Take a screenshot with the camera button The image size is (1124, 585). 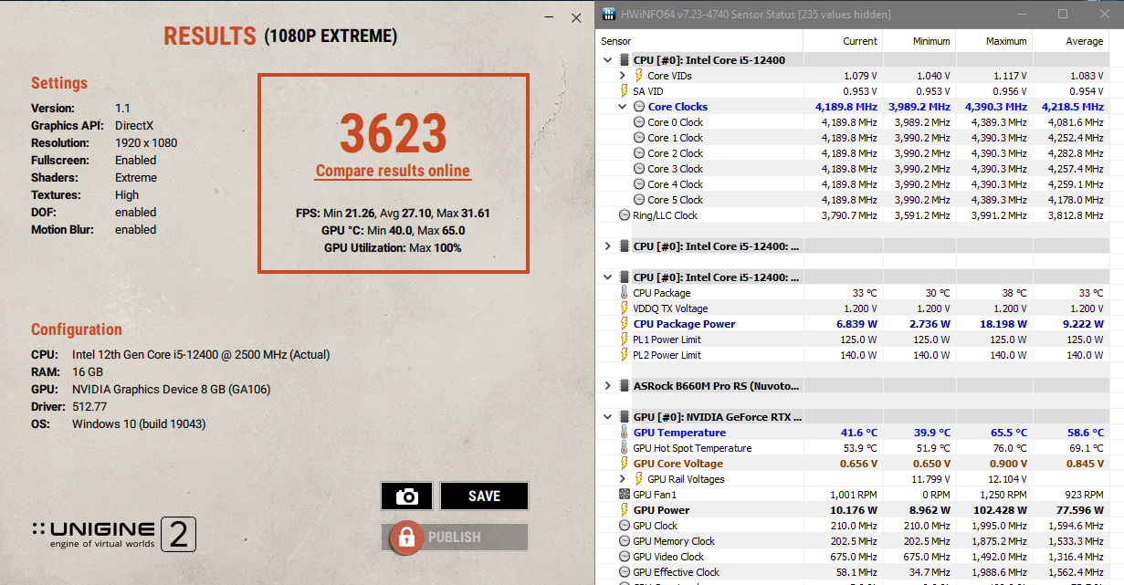[406, 496]
